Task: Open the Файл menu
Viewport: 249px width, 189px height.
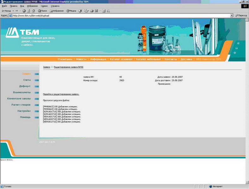Action: pos(4,6)
